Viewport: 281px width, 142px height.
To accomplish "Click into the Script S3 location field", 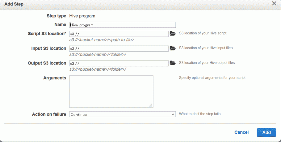I will pyautogui.click(x=119, y=34).
